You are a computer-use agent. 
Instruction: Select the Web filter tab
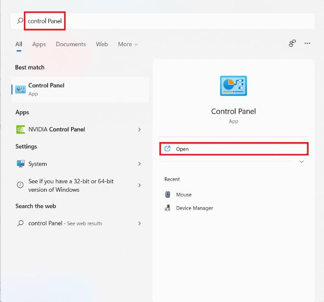pos(102,44)
